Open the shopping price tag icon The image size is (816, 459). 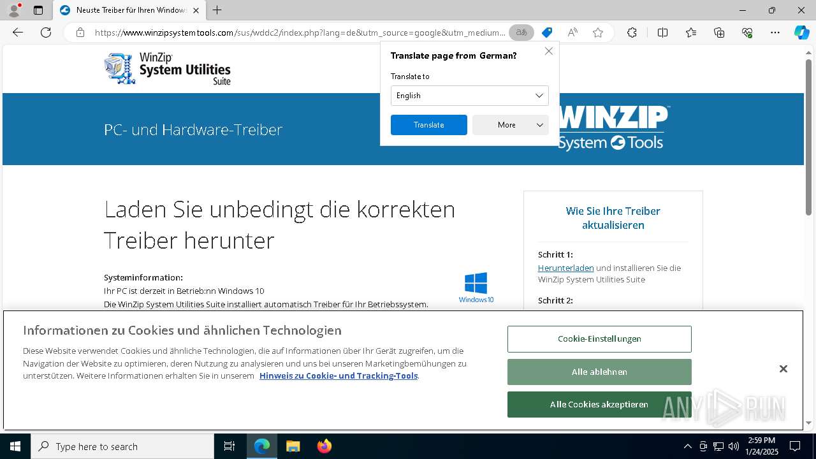(x=547, y=33)
